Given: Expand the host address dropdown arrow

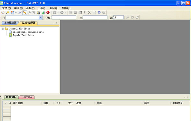Looking at the screenshot, I should (41, 18).
